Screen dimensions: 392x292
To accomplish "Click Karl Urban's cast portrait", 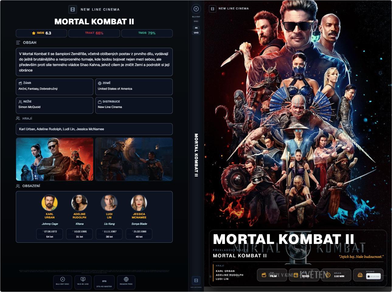I will 50,203.
